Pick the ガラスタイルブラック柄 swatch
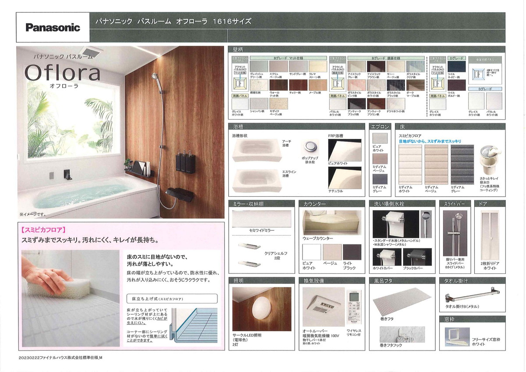 click(x=395, y=85)
